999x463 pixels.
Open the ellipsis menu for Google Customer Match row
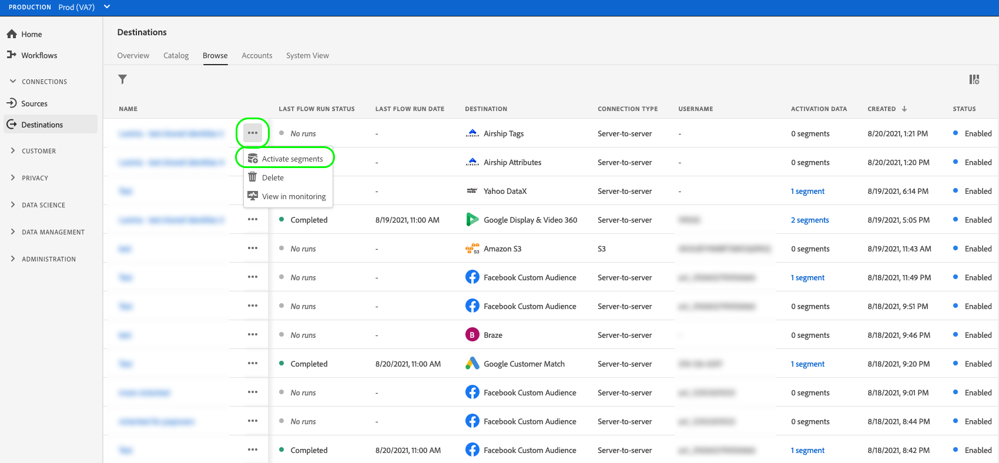point(253,363)
